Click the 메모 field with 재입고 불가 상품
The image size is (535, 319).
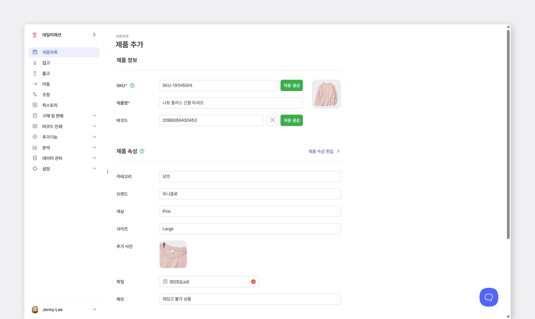pos(250,299)
